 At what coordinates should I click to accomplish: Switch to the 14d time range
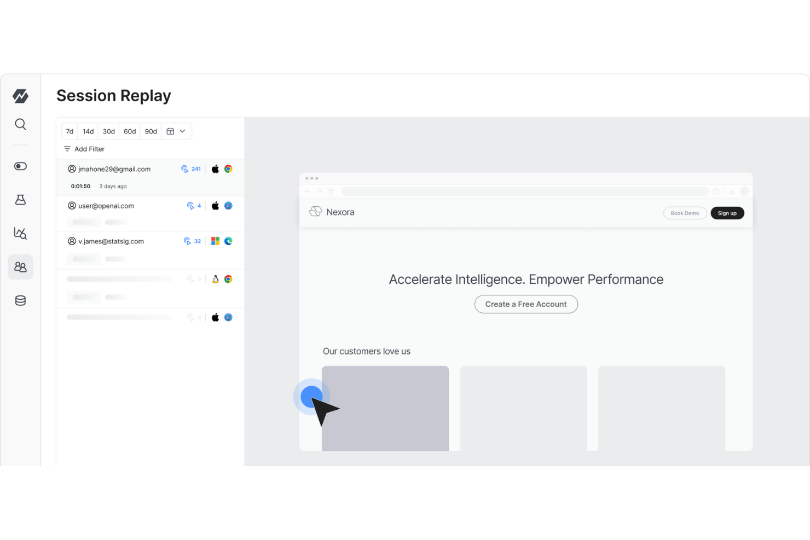[88, 131]
